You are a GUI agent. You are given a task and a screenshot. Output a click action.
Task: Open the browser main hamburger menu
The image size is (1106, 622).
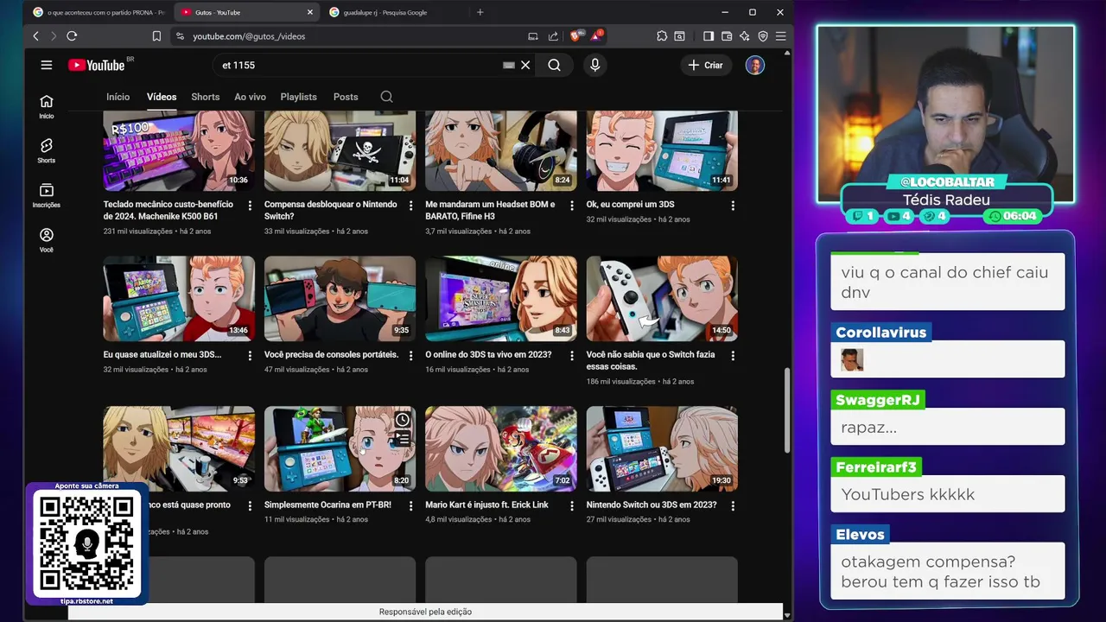point(780,36)
